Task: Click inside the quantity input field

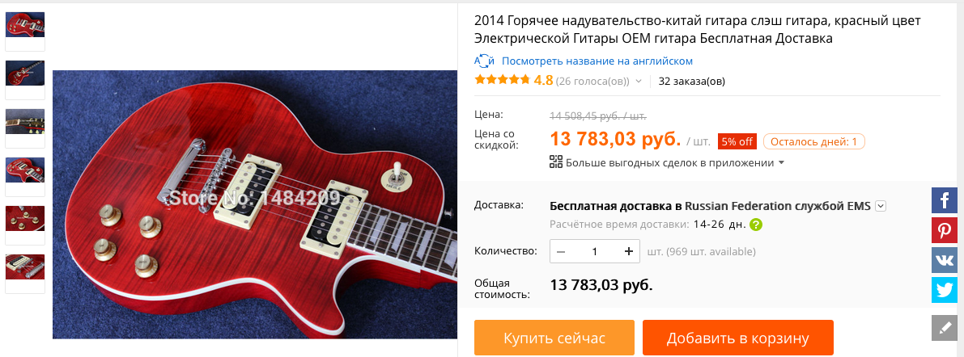Action: tap(595, 251)
